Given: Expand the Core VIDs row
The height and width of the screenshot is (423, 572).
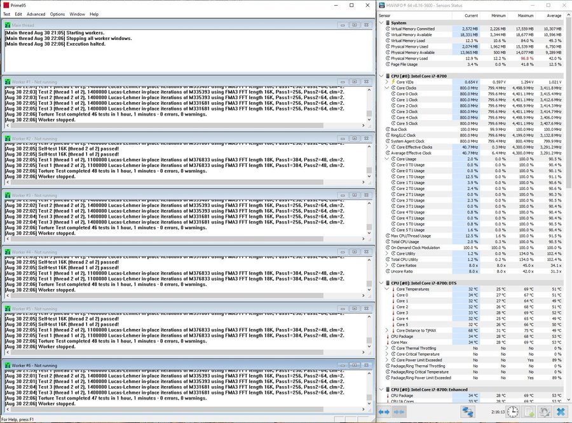Looking at the screenshot, I should pyautogui.click(x=387, y=82).
